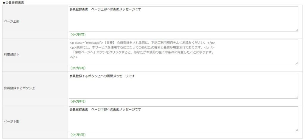Click the 会員登録するボタン上 message textarea
The height and width of the screenshot is (140, 305).
coord(183,86)
